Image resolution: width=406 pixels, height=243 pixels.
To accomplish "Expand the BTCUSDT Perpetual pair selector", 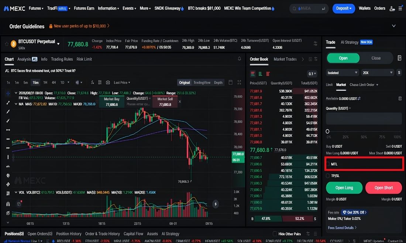I will click(x=58, y=44).
